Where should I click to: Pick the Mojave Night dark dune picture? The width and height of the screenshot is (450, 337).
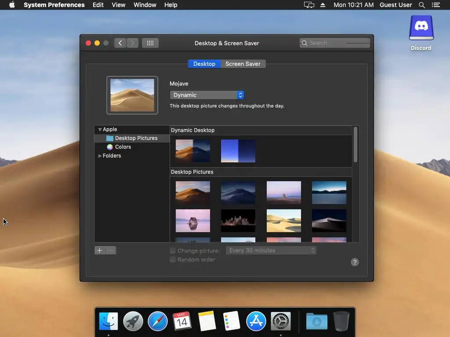[x=238, y=193]
